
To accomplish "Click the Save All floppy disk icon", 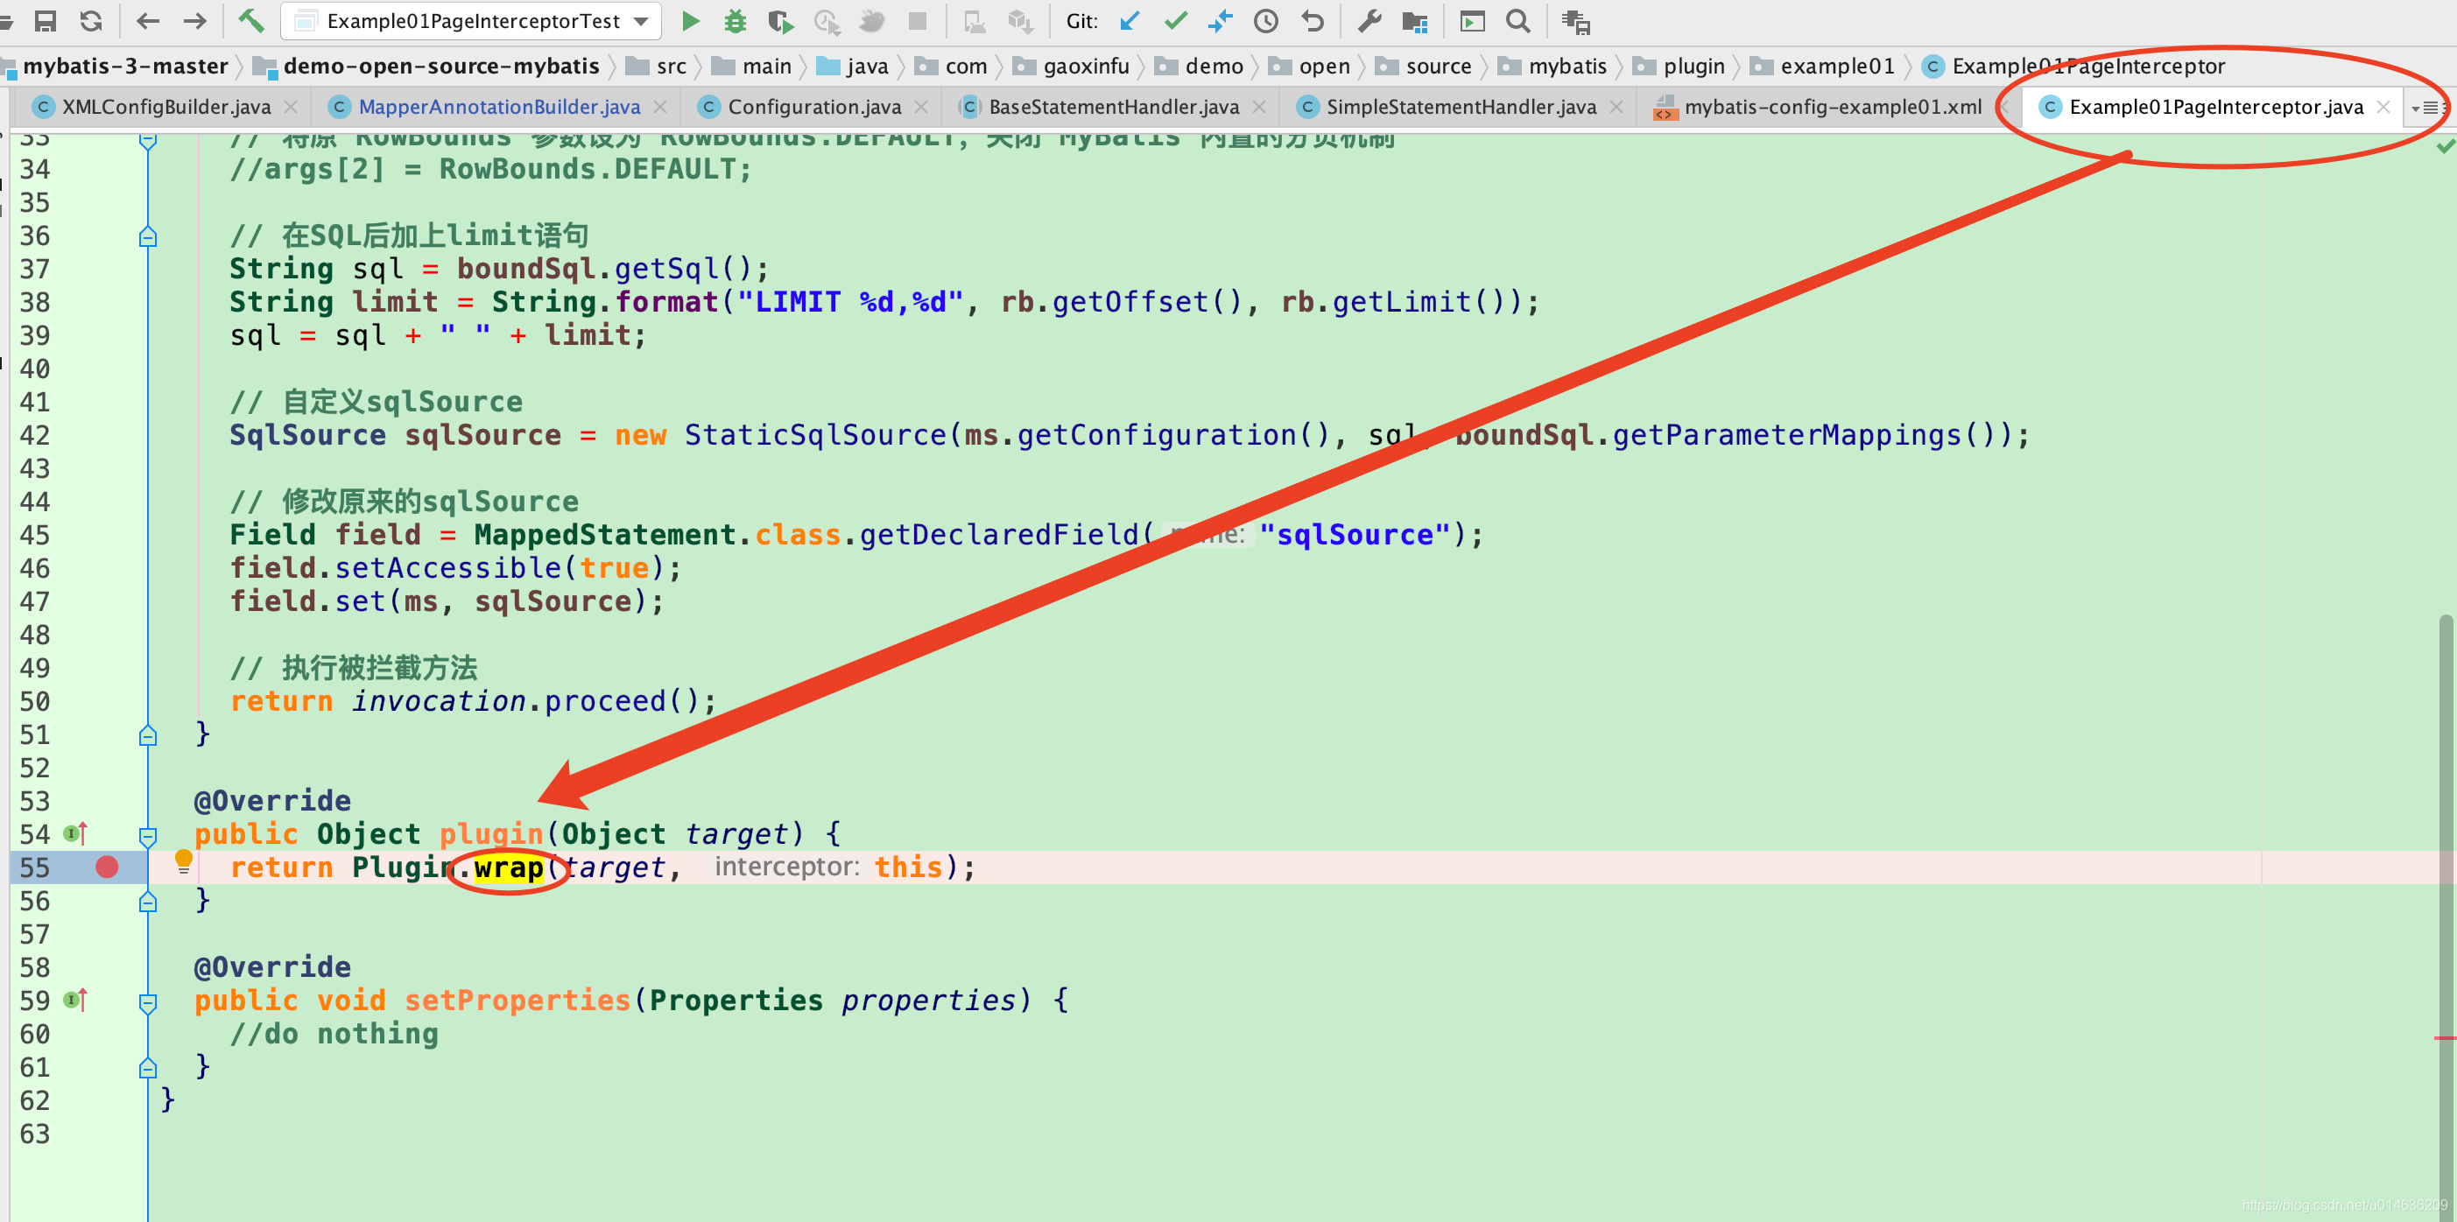I will point(44,21).
